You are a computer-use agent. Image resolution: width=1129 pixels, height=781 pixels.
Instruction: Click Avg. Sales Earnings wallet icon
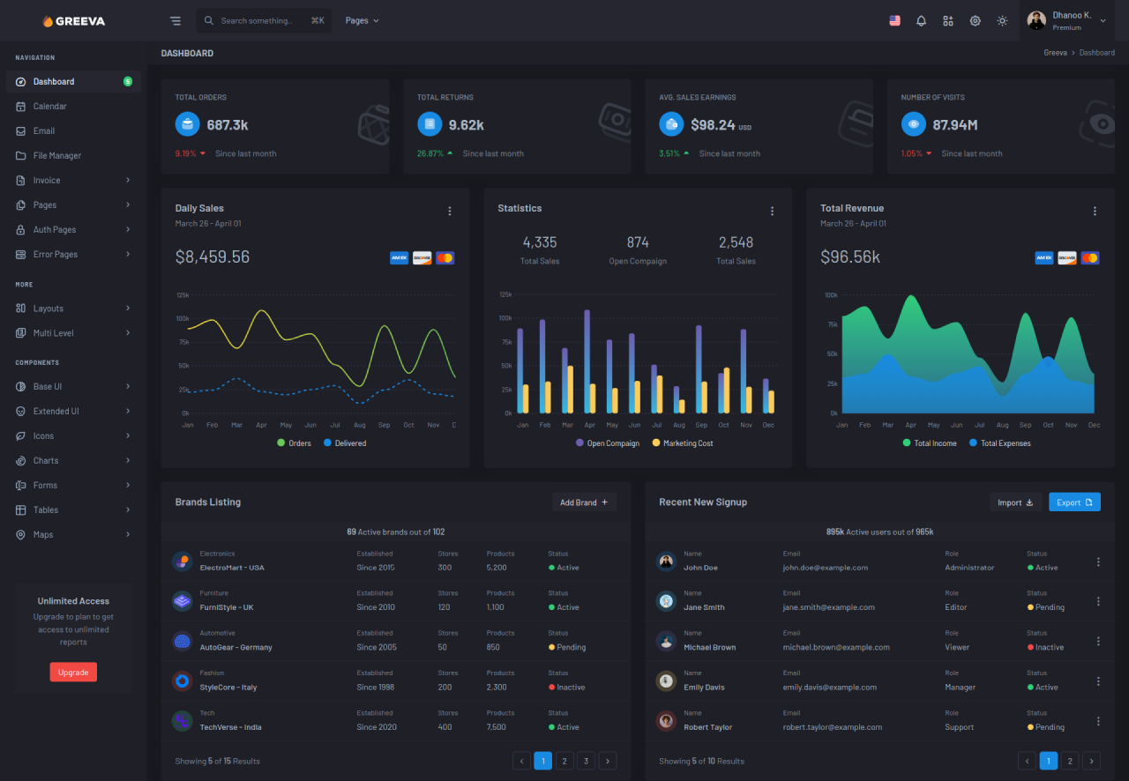tap(671, 124)
